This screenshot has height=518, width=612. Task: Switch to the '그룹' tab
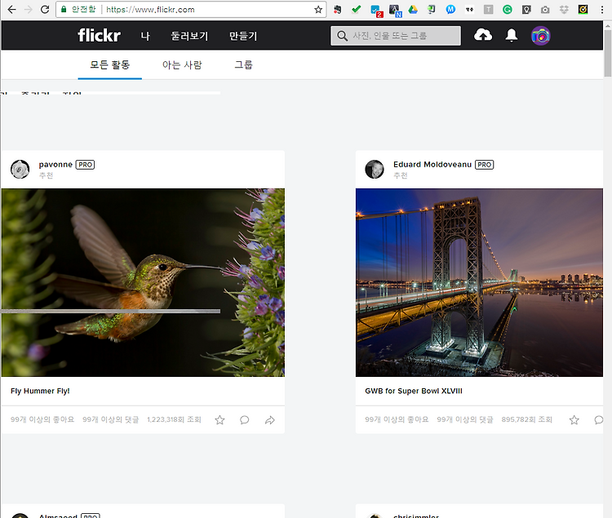click(243, 64)
